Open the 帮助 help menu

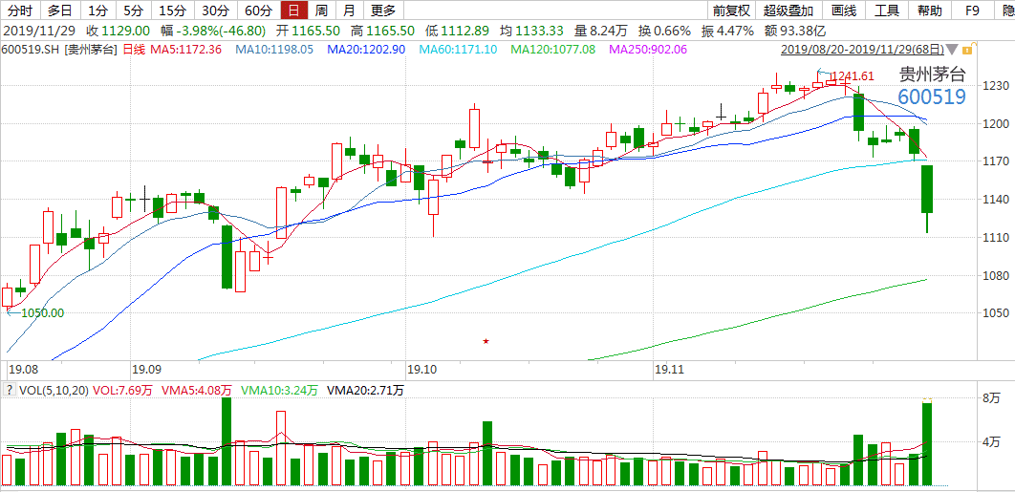(930, 10)
